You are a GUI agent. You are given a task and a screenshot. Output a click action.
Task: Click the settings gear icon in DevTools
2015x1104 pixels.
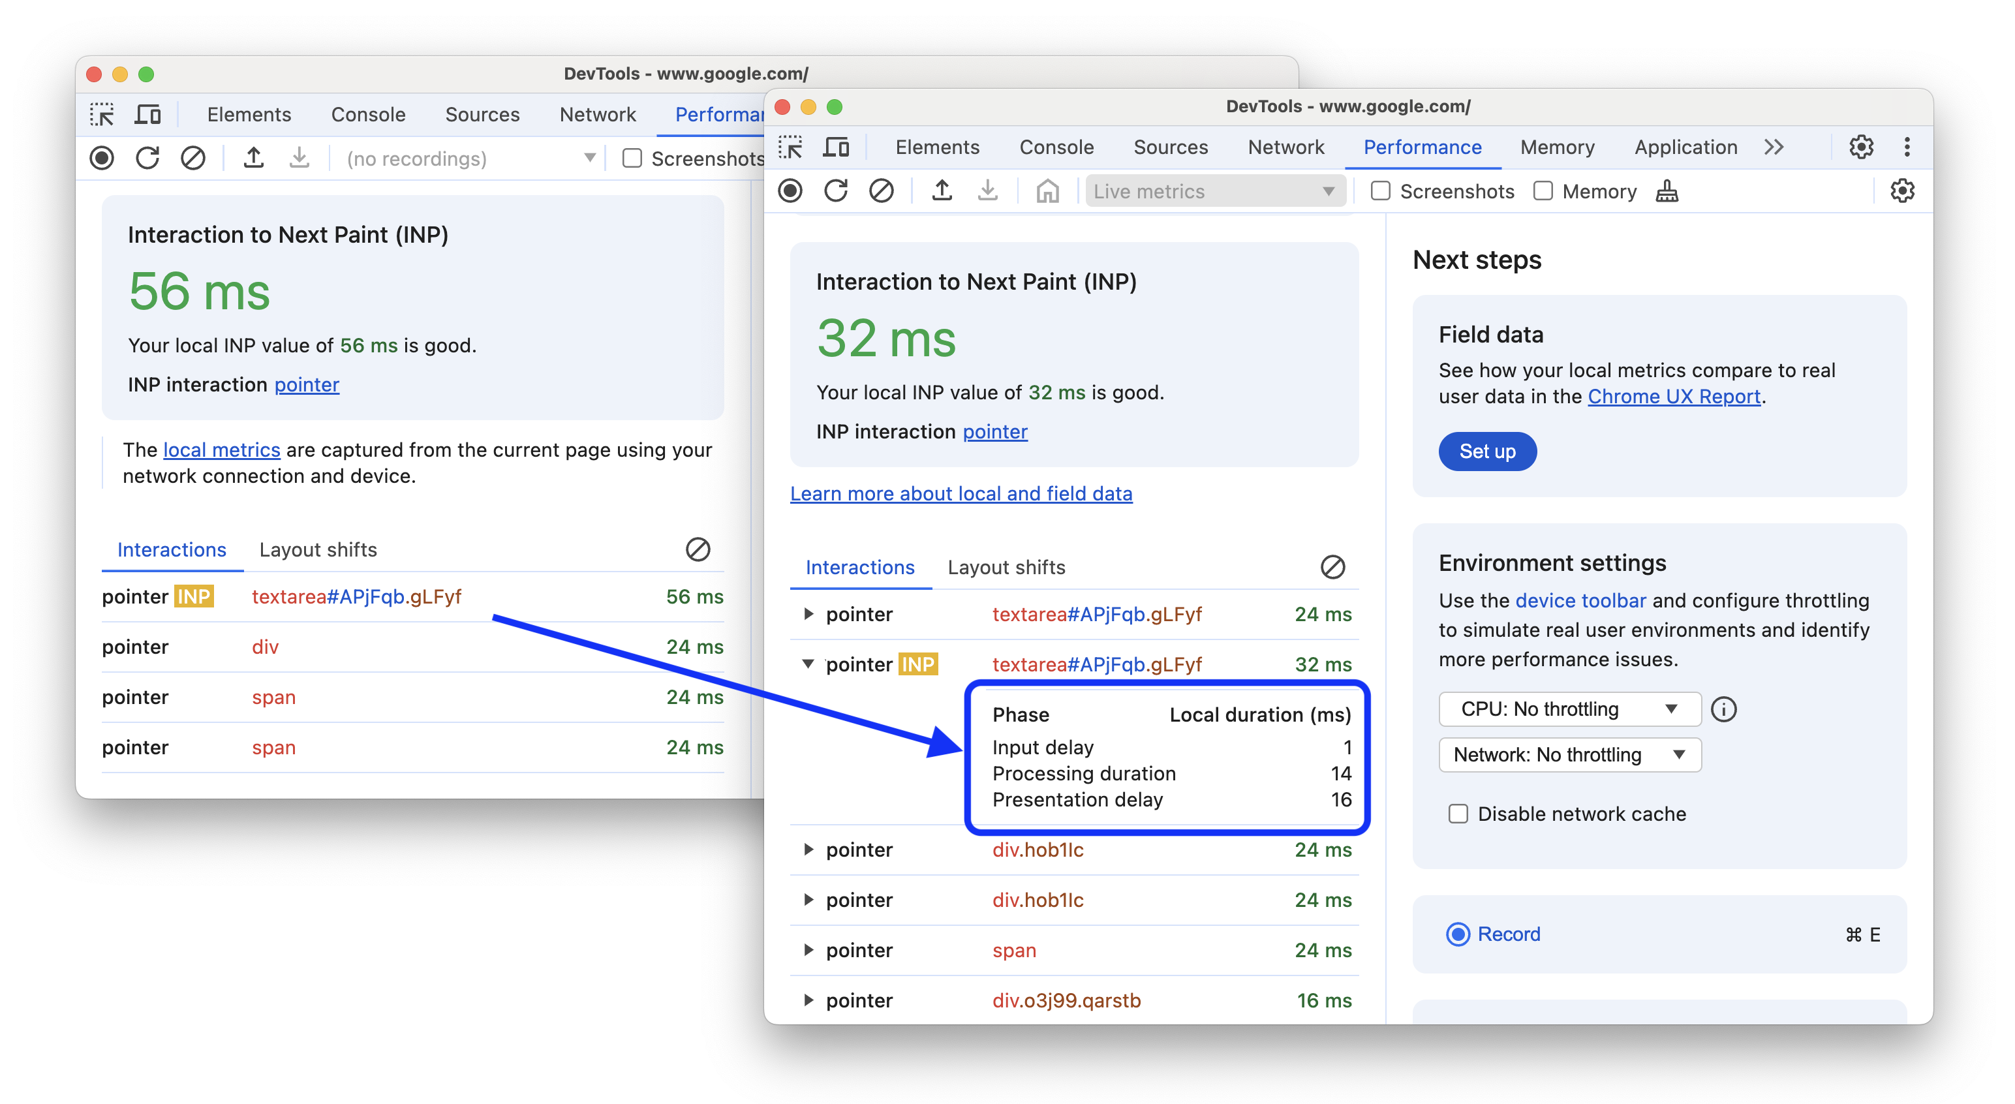[x=1862, y=147]
